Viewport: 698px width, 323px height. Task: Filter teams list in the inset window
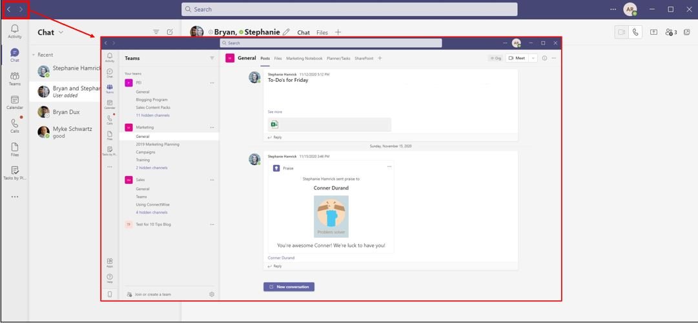point(212,58)
